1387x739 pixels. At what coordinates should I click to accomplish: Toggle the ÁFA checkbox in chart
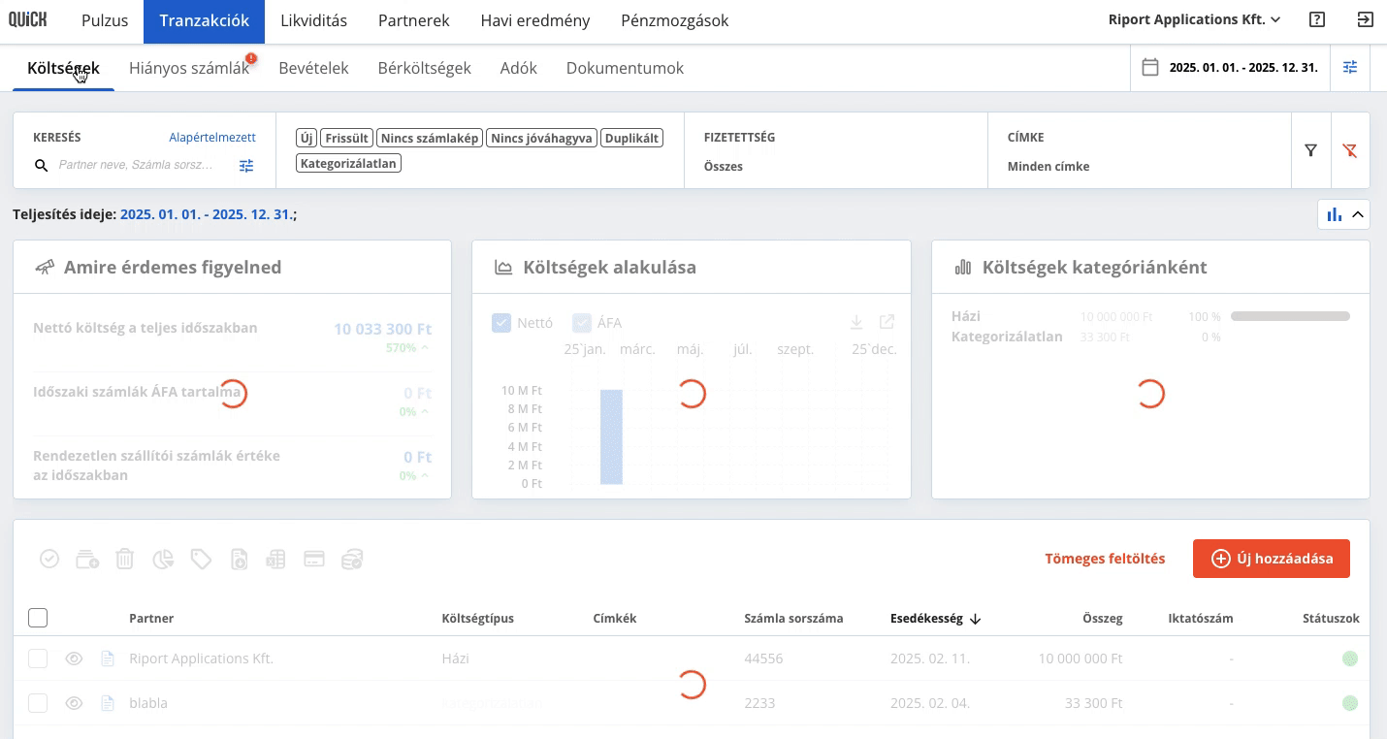pos(582,323)
